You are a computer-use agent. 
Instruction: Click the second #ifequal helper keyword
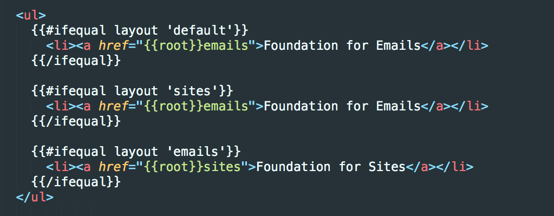(x=76, y=91)
